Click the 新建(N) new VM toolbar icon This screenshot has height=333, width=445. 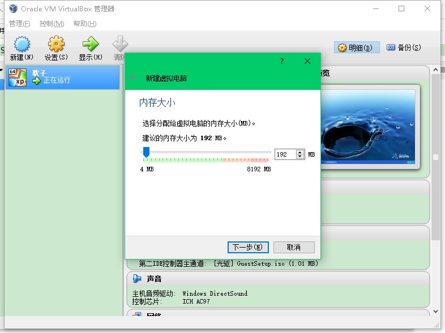tap(22, 45)
